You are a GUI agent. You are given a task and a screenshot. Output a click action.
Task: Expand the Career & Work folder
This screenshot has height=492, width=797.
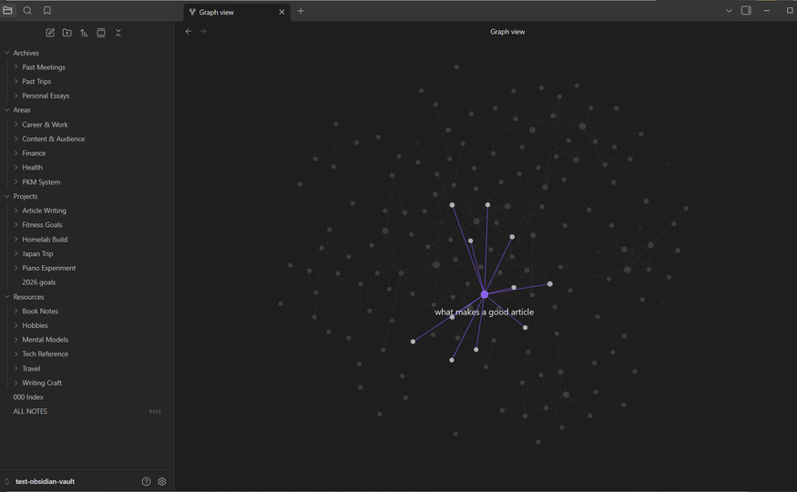point(45,125)
